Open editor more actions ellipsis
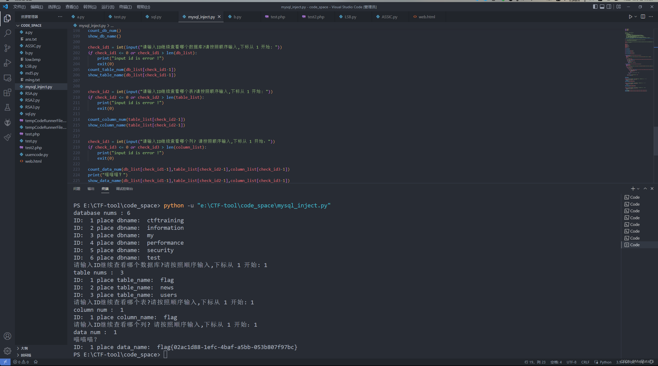Screen dimensions: 658x366 pyautogui.click(x=651, y=17)
